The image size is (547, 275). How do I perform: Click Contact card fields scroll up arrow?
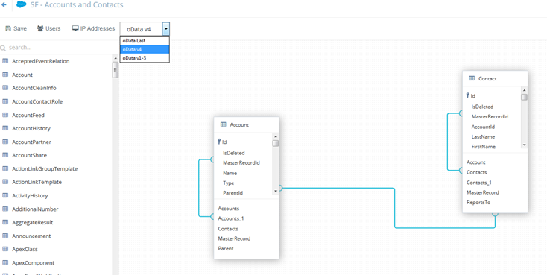tap(525, 90)
